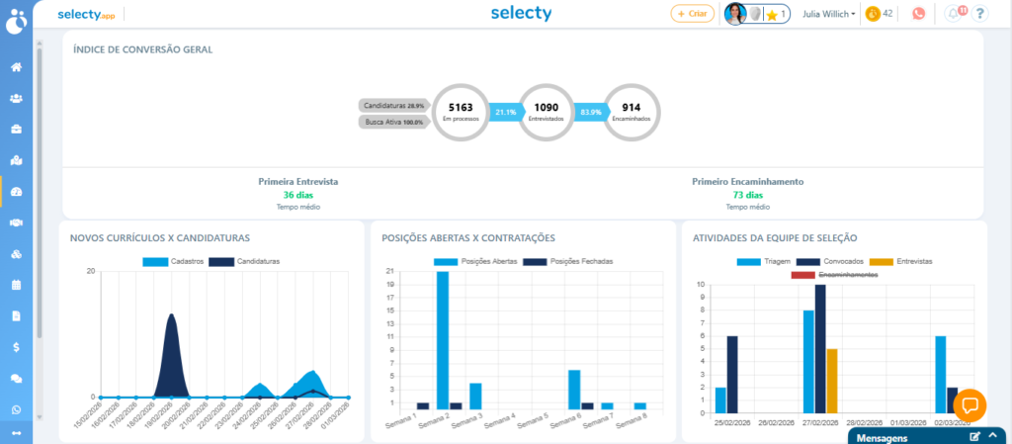
Task: Click the 27/02/2026 Convocados bar
Action: coord(820,348)
